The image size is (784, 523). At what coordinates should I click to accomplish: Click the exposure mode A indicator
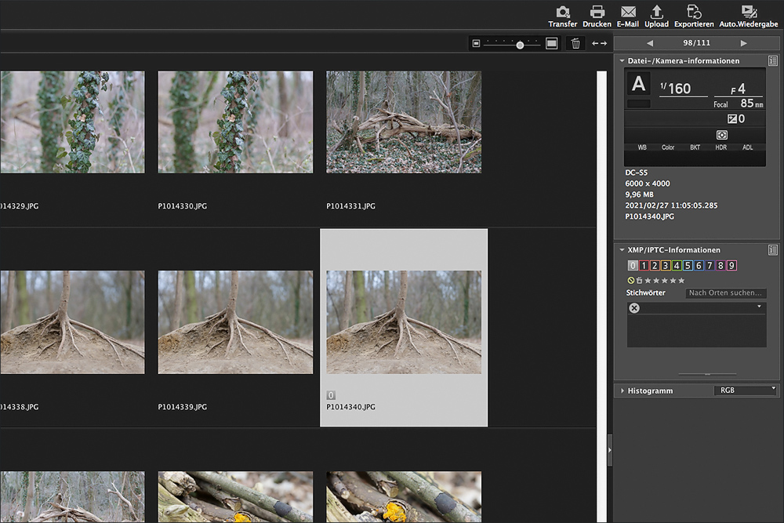tap(638, 84)
